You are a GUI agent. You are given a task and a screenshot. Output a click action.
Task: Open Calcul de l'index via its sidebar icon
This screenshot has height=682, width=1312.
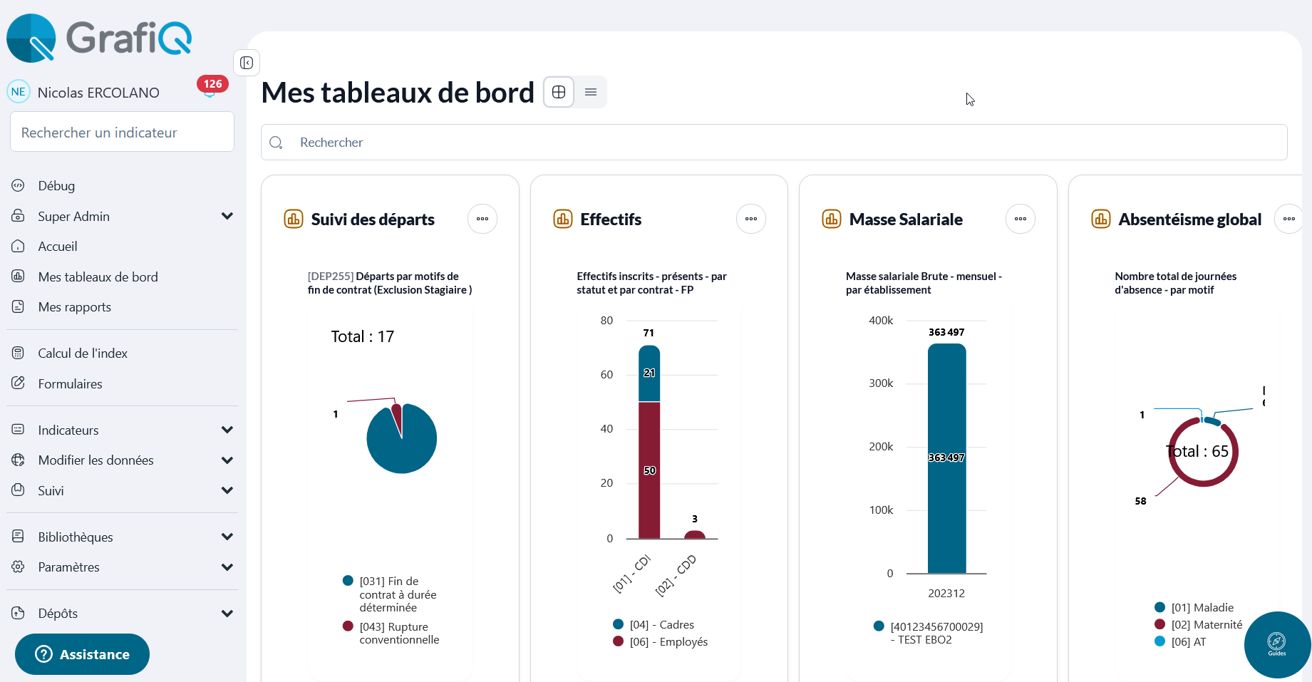coord(19,353)
